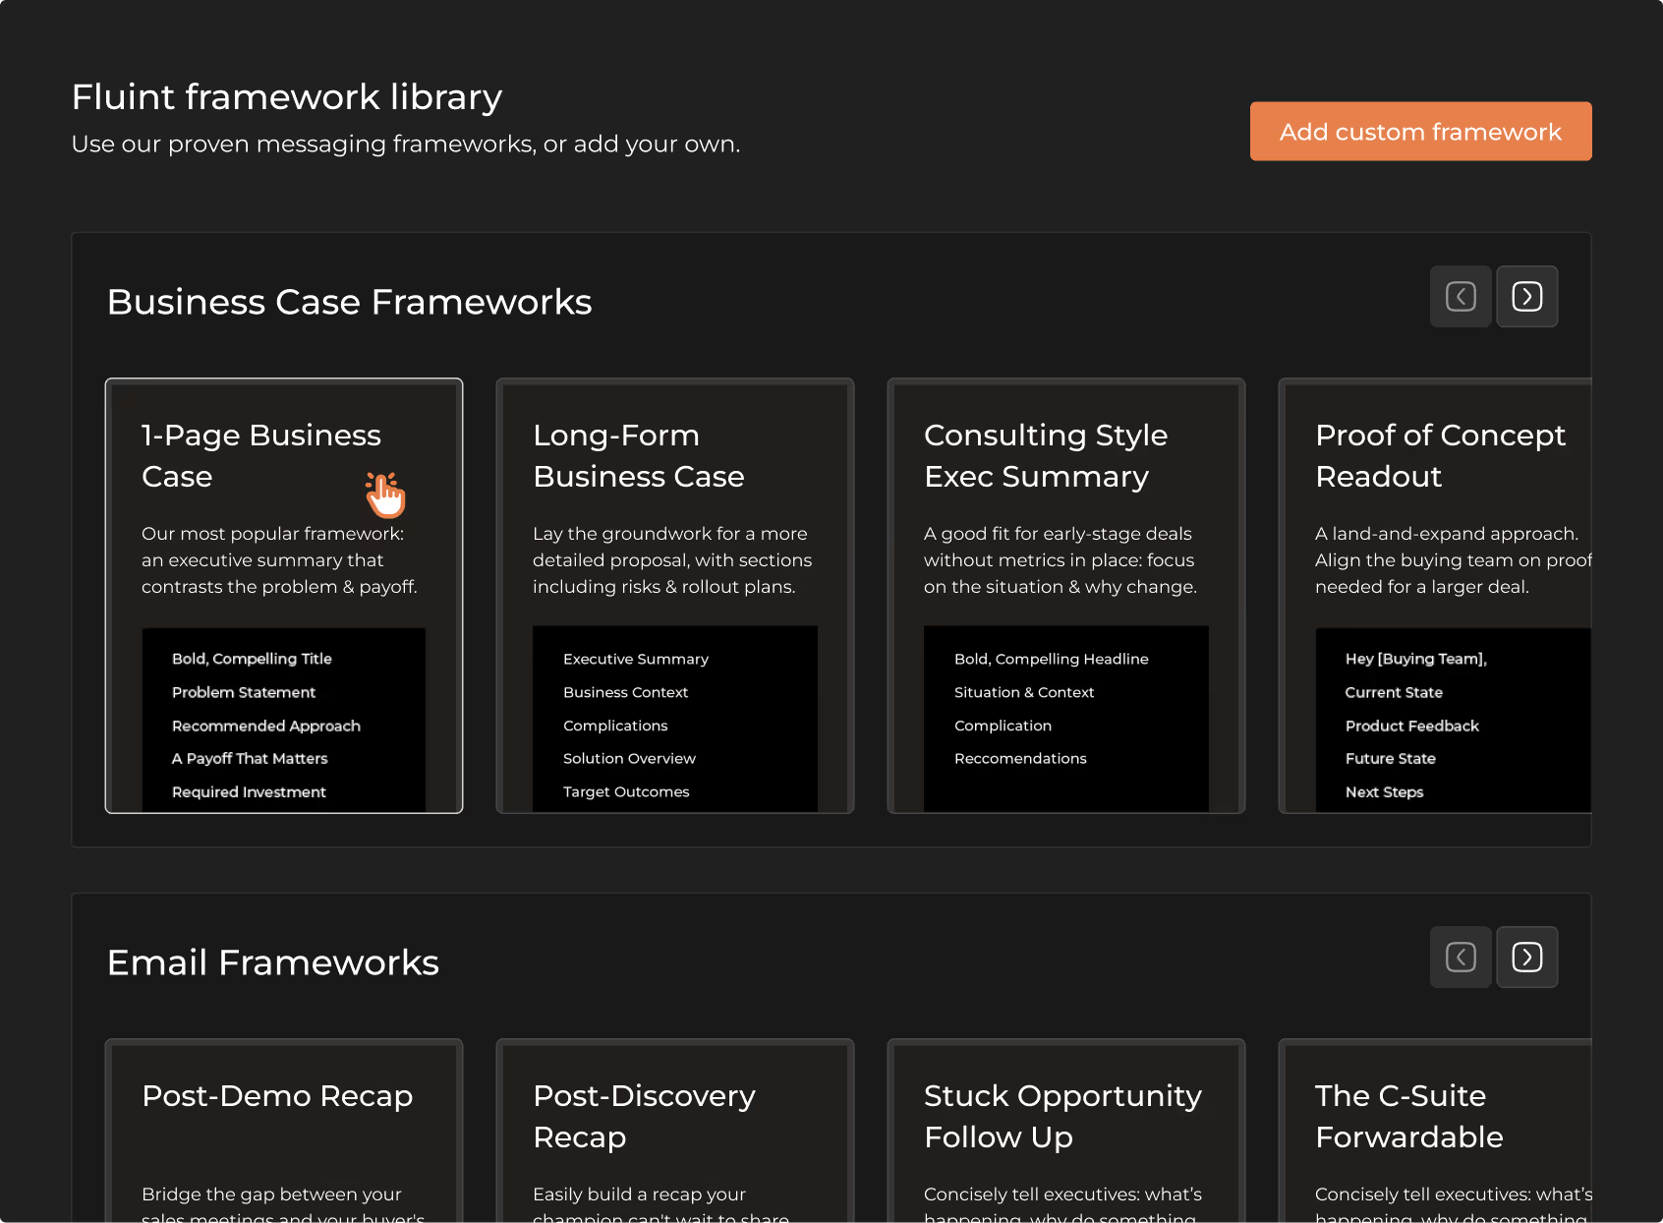Show the previous set of Email Frameworks
Screen dimensions: 1663x1223
point(1461,957)
